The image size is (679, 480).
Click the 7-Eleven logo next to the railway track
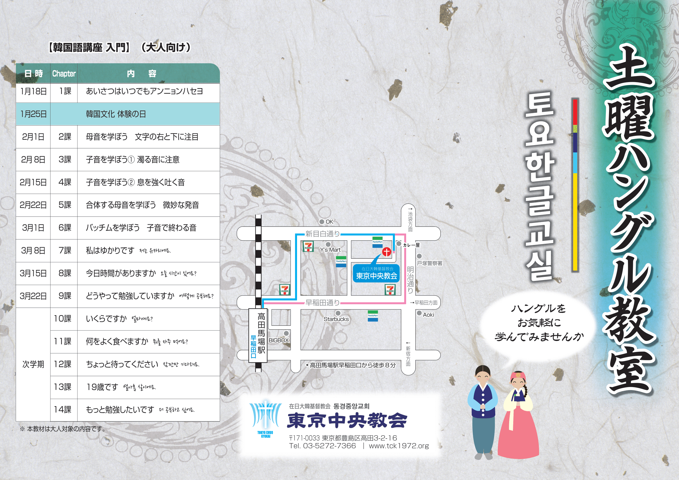pyautogui.click(x=284, y=290)
